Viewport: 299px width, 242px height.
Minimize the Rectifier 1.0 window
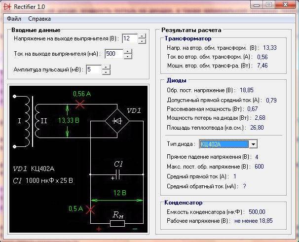pos(257,5)
